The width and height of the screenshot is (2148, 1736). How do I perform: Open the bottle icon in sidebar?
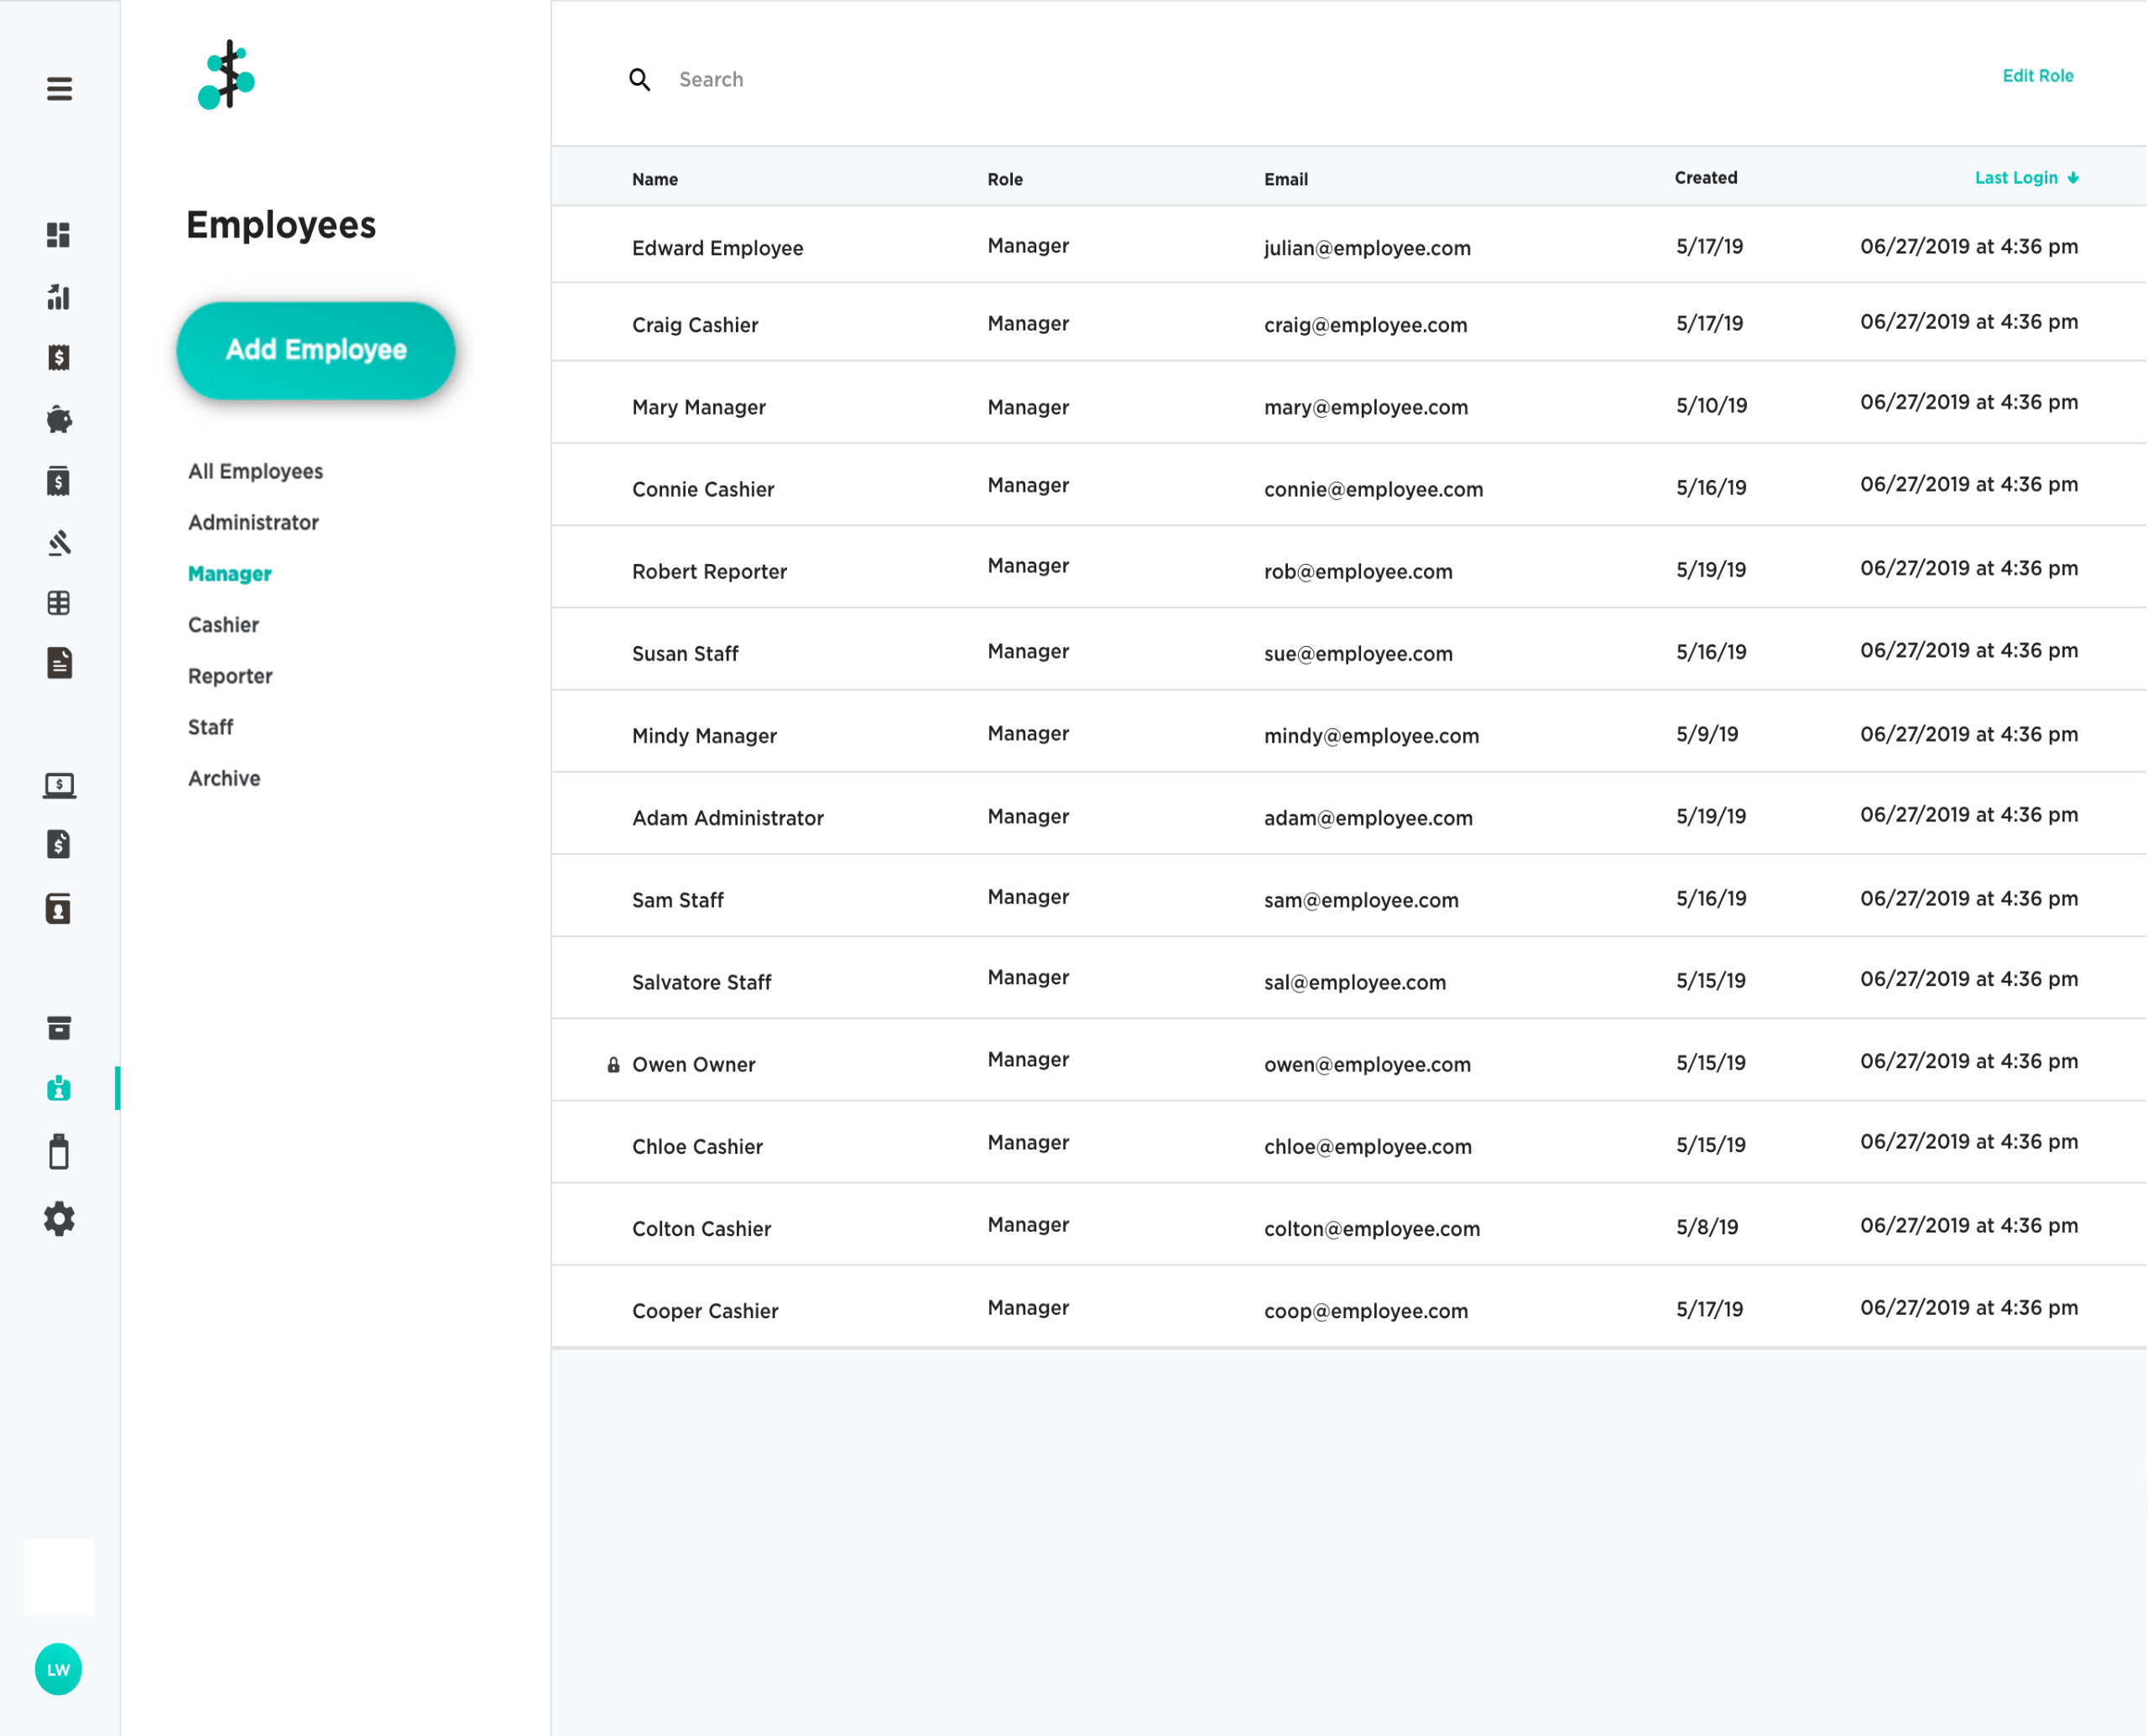coord(59,1151)
